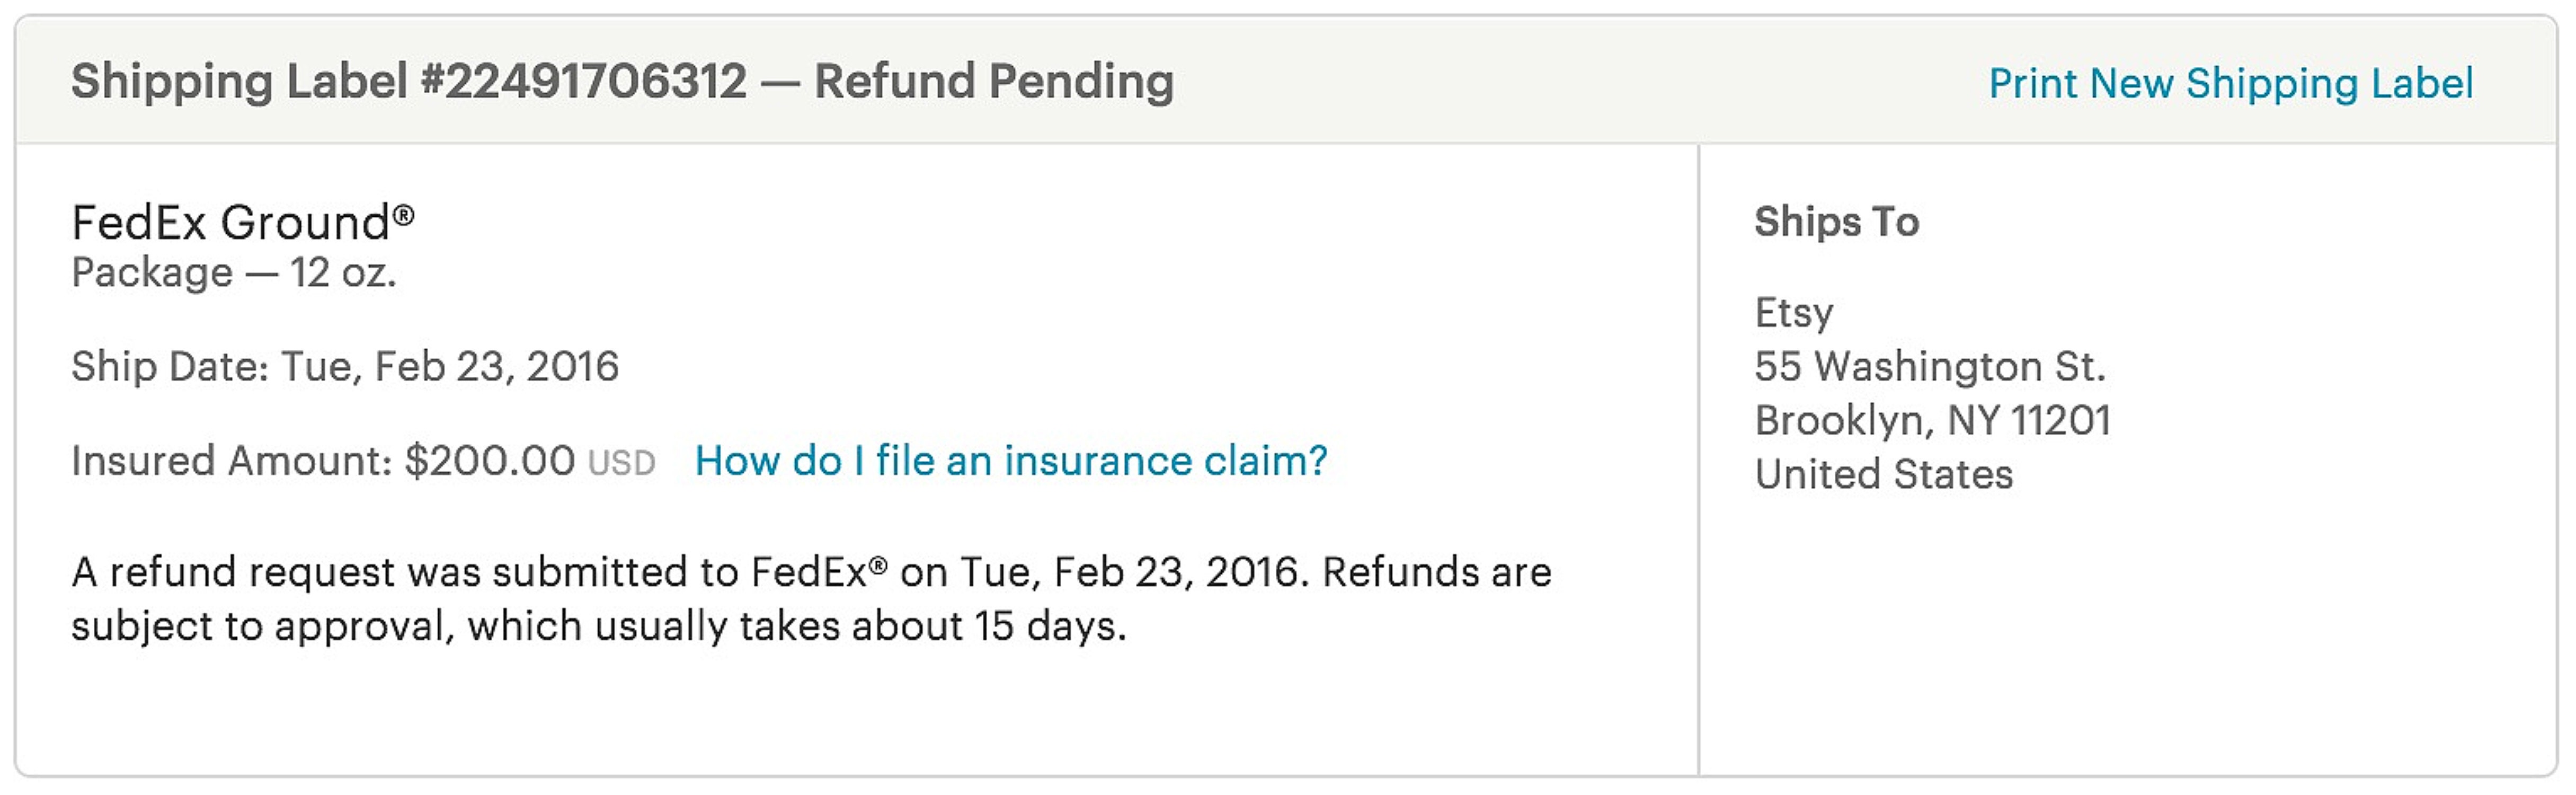
Task: Click the vertical divider beside Ships To panel
Action: (x=1698, y=459)
